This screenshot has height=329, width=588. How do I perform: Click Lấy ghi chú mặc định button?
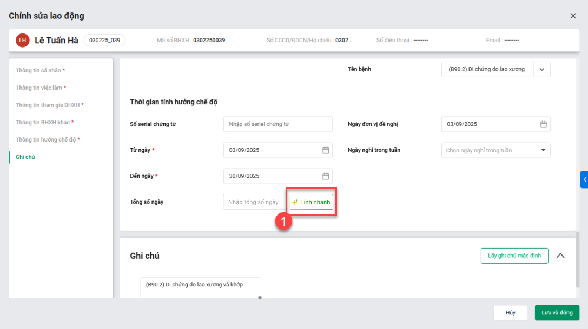[514, 256]
